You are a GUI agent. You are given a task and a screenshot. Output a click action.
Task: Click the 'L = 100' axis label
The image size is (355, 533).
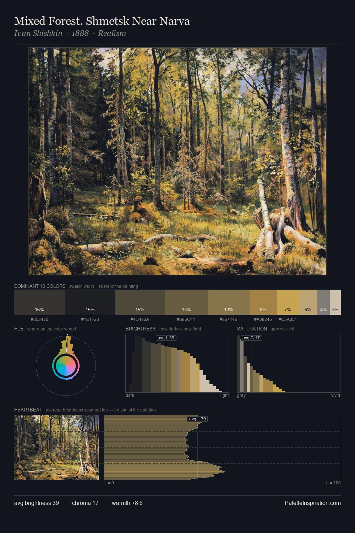pyautogui.click(x=333, y=483)
